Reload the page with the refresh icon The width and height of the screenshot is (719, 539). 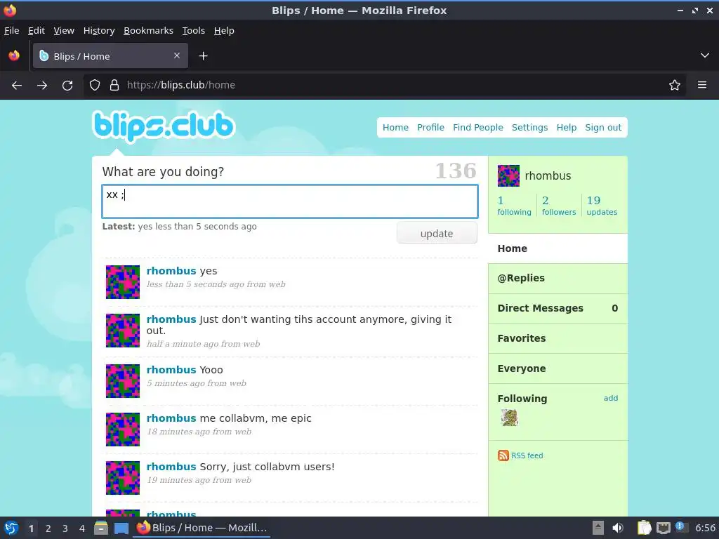pyautogui.click(x=67, y=85)
